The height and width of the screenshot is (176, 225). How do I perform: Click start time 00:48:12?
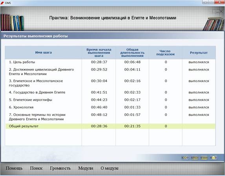coord(99,115)
